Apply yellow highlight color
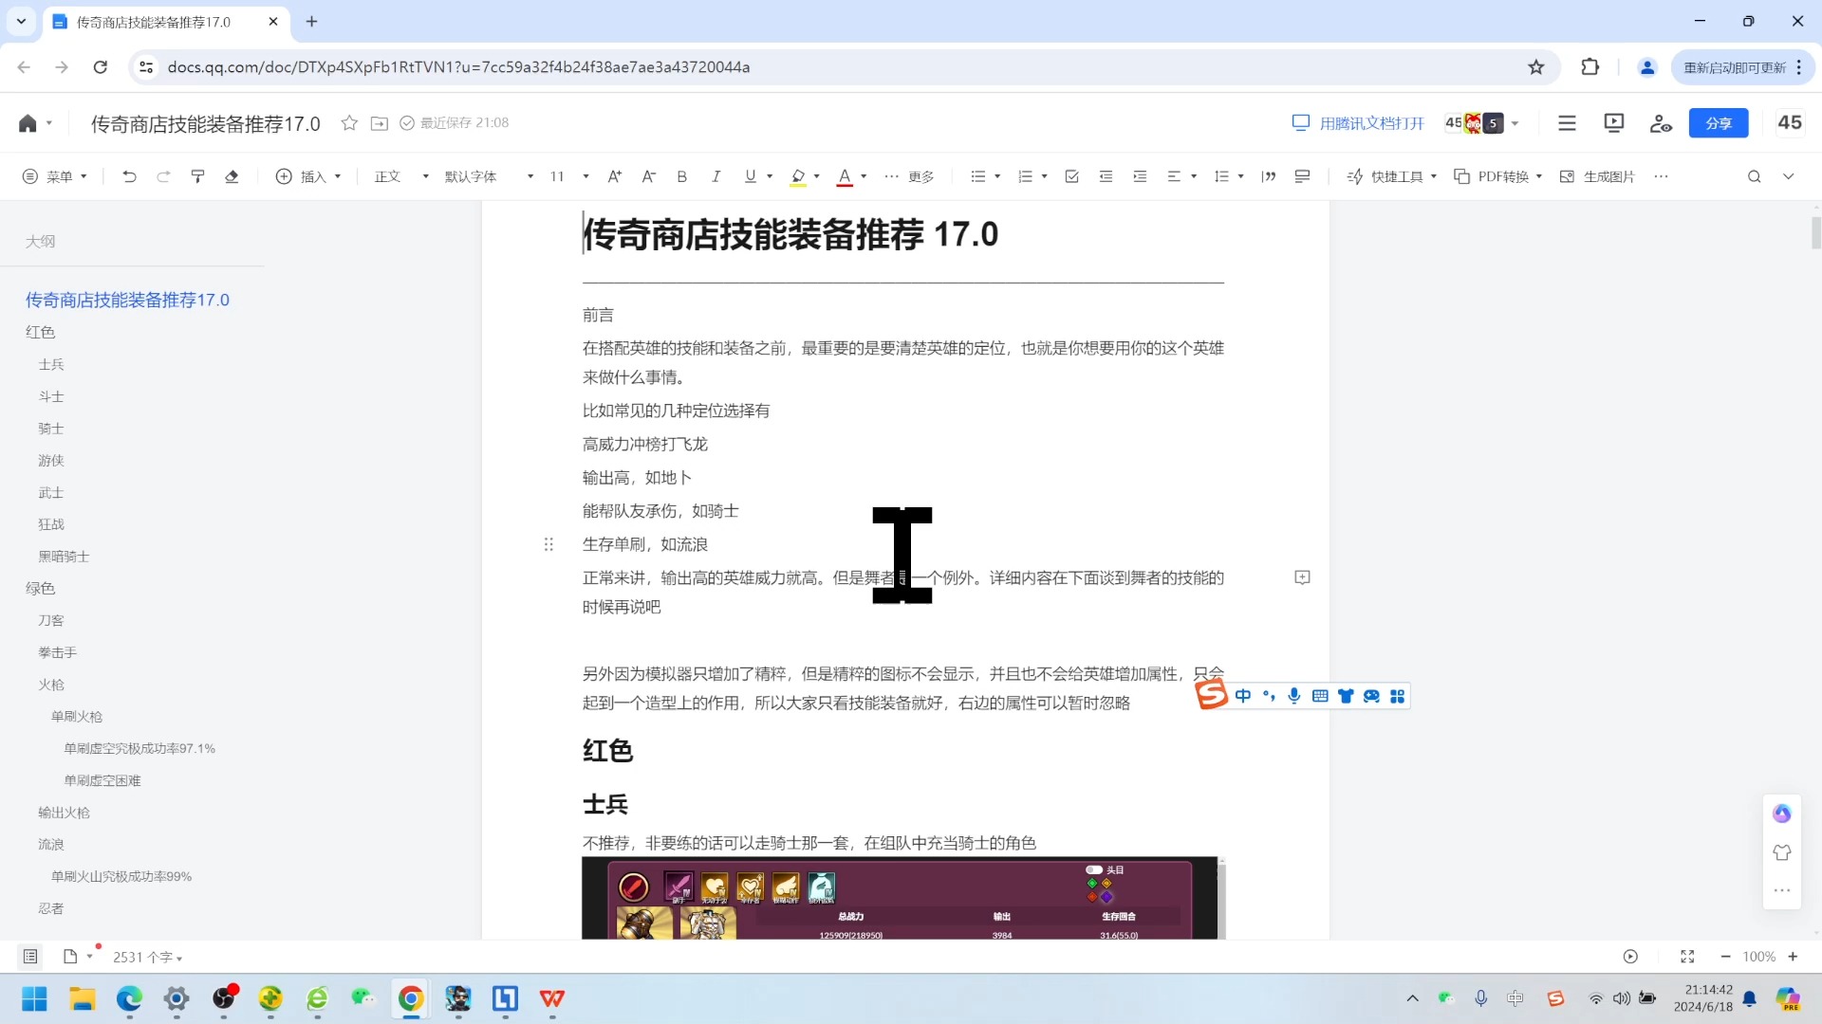The width and height of the screenshot is (1822, 1024). tap(798, 176)
